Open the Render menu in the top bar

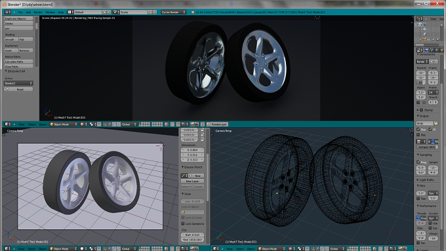pos(38,12)
